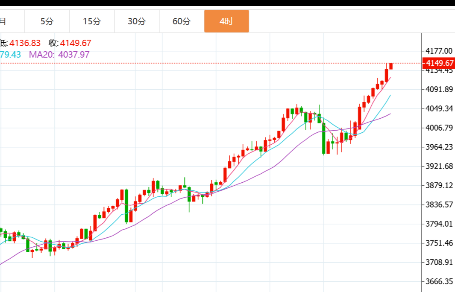This screenshot has width=455, height=292.
Task: Click the purple MA20 4037.97 legend label
Action: (59, 55)
